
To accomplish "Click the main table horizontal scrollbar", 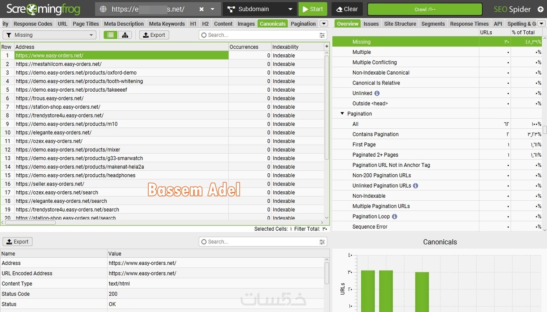I will [x=31, y=223].
